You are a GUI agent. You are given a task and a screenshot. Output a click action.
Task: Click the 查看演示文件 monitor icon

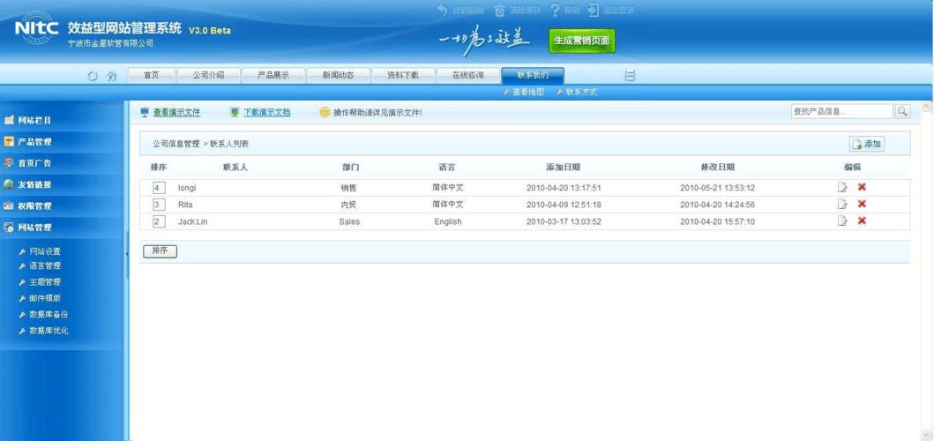pyautogui.click(x=144, y=112)
